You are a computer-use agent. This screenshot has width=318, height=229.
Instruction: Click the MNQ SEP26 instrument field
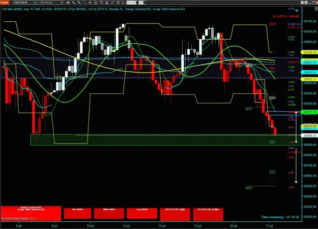click(x=23, y=3)
